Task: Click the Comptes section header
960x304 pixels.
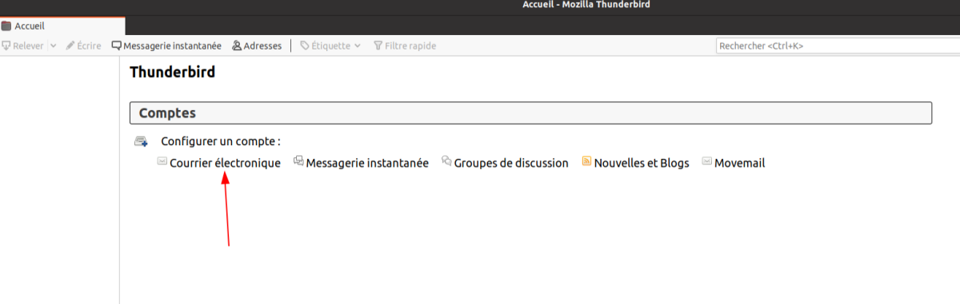Action: pyautogui.click(x=530, y=113)
